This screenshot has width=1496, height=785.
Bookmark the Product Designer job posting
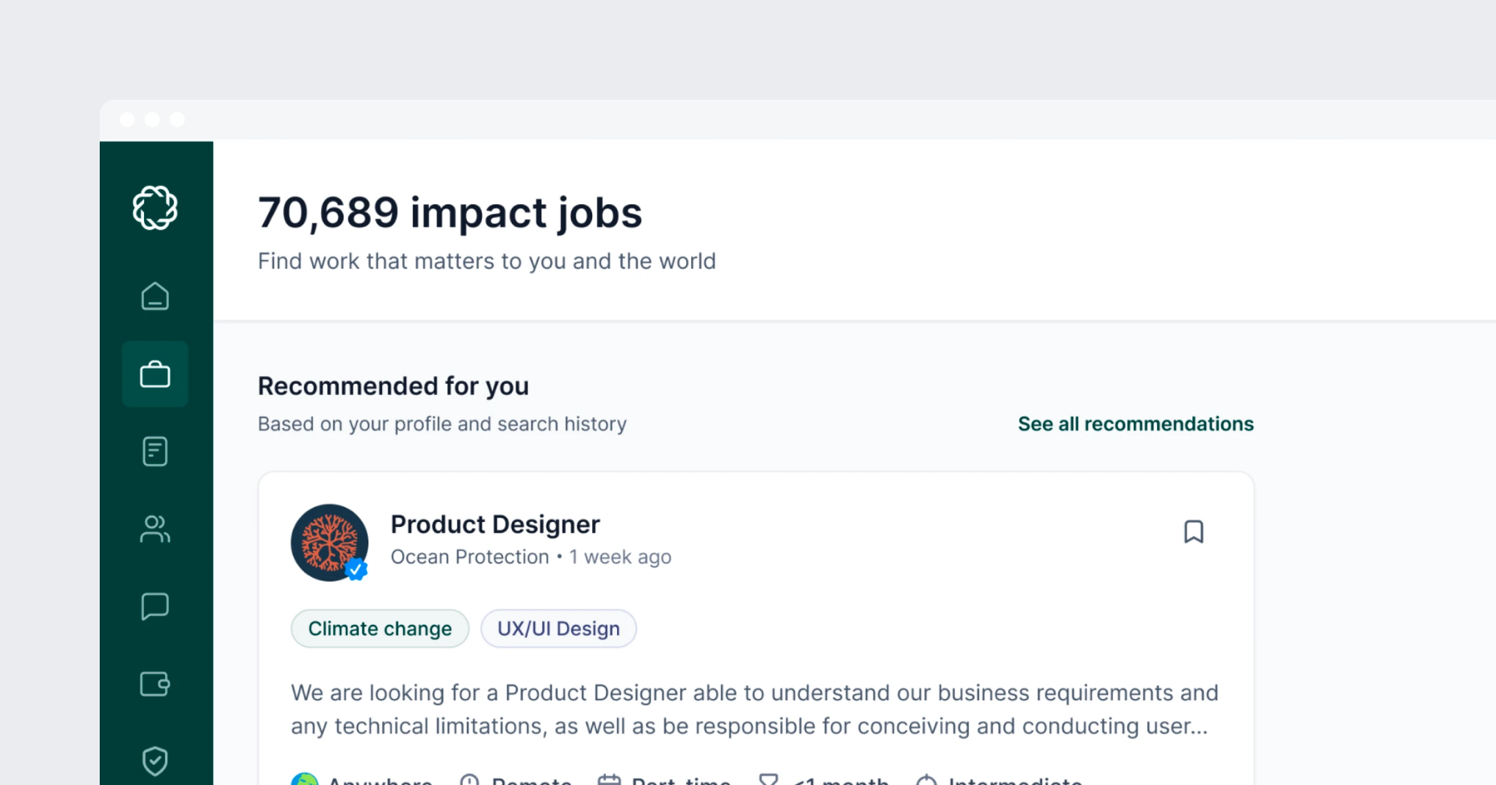pos(1194,532)
